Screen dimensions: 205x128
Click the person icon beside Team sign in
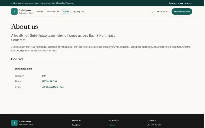[x=153, y=11]
